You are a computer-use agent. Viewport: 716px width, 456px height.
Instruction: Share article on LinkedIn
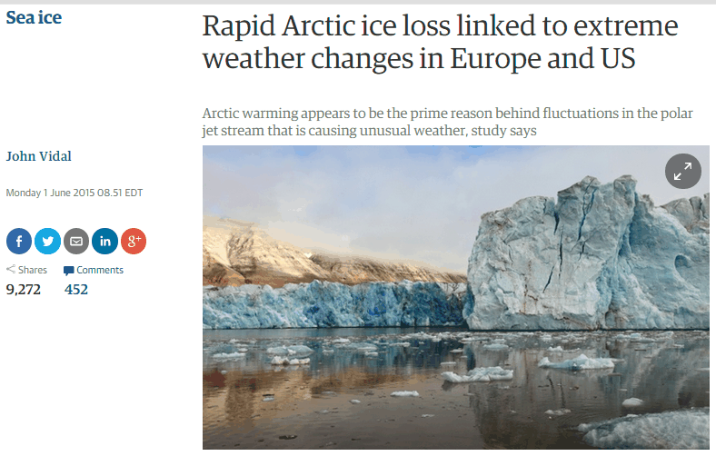pyautogui.click(x=105, y=241)
